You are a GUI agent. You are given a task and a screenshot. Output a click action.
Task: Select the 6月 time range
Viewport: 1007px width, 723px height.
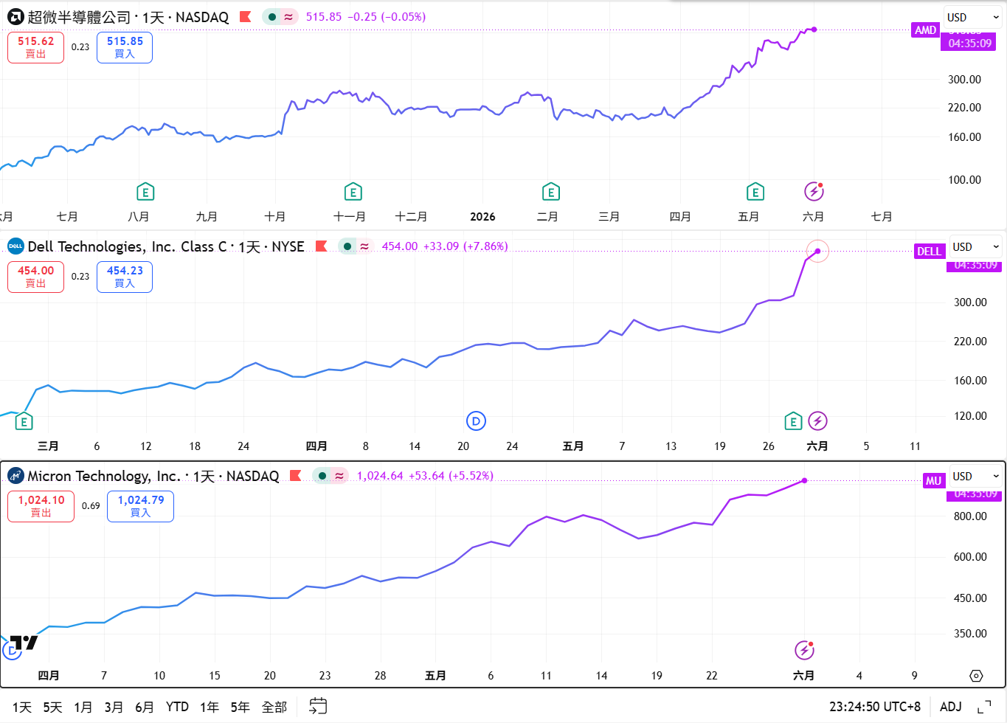(145, 707)
